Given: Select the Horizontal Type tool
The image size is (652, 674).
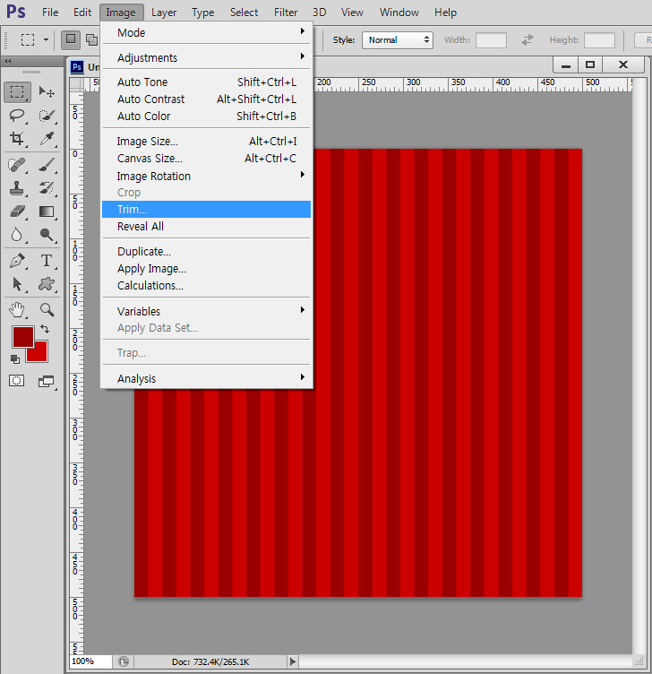Looking at the screenshot, I should pos(47,261).
